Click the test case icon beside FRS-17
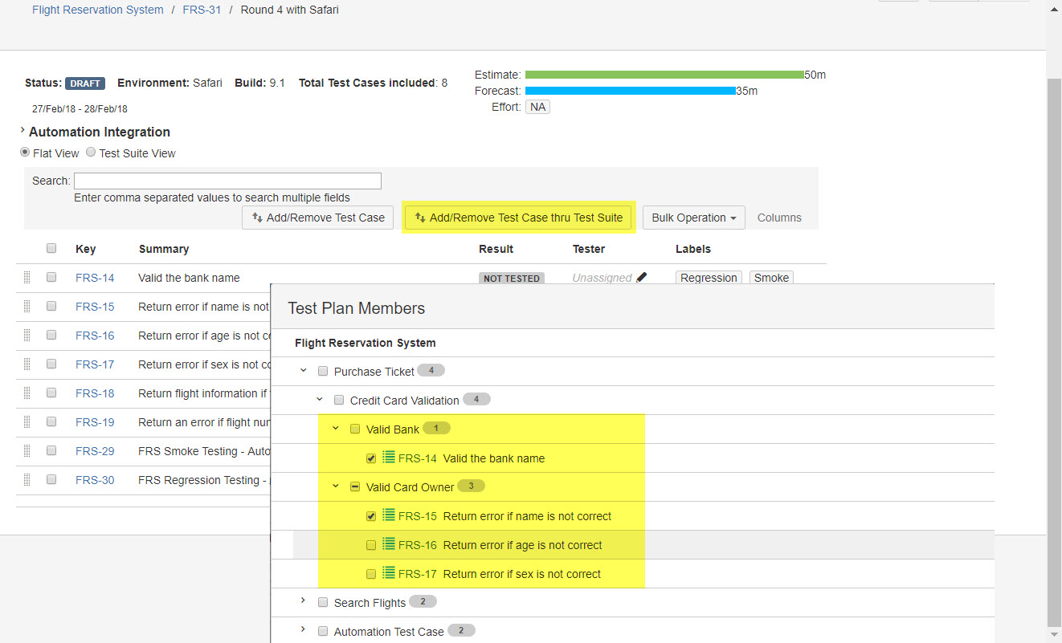 389,574
